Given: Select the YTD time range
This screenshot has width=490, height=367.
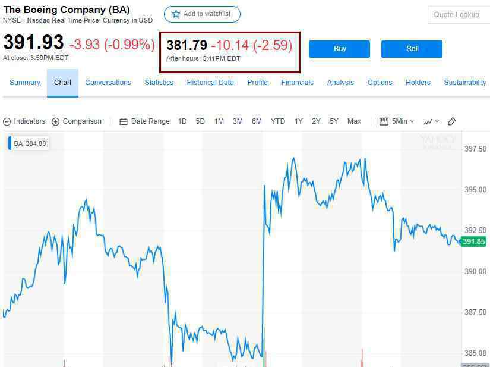Looking at the screenshot, I should (x=278, y=121).
